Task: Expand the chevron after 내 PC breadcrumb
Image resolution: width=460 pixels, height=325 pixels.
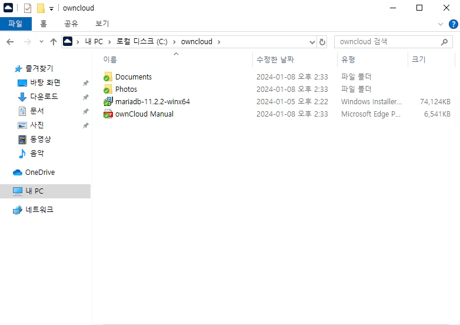Action: pos(109,42)
